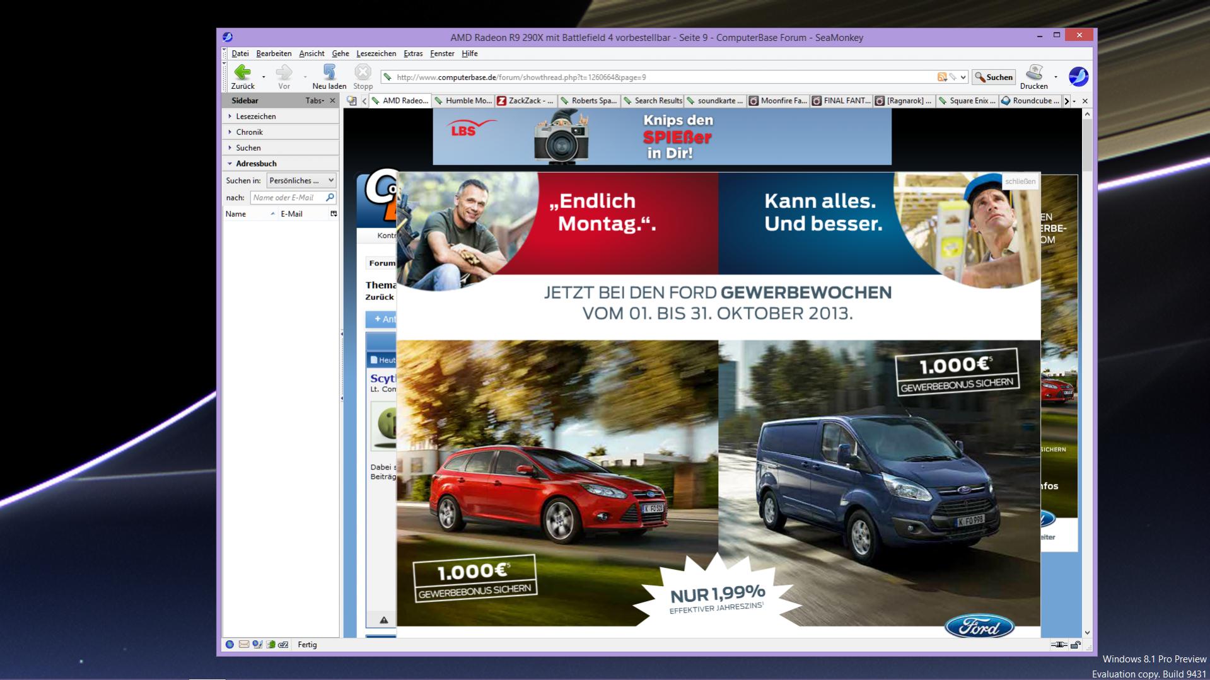Close the Ford ad with schließen
Viewport: 1210px width, 680px height.
1020,182
